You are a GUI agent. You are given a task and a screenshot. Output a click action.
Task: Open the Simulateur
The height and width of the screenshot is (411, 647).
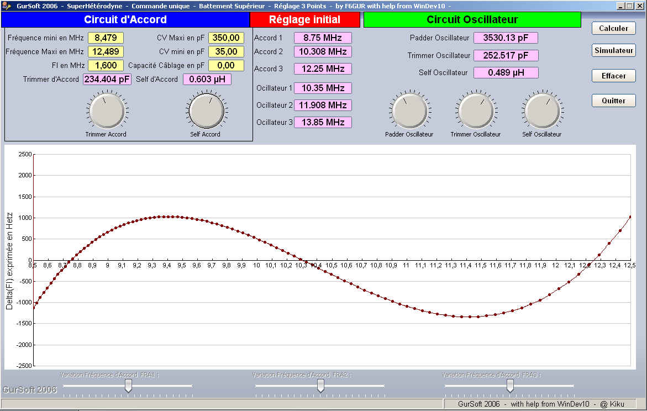[613, 51]
